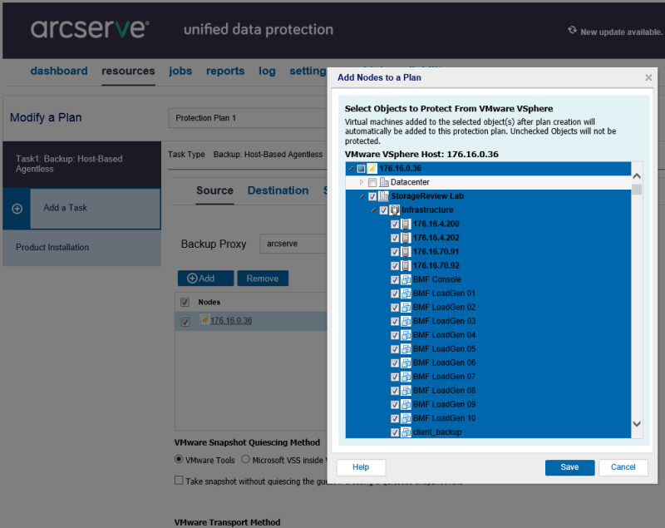Viewport: 665px width, 528px height.
Task: Click the VM icon for BMF LoadGen 05
Action: pyautogui.click(x=406, y=349)
